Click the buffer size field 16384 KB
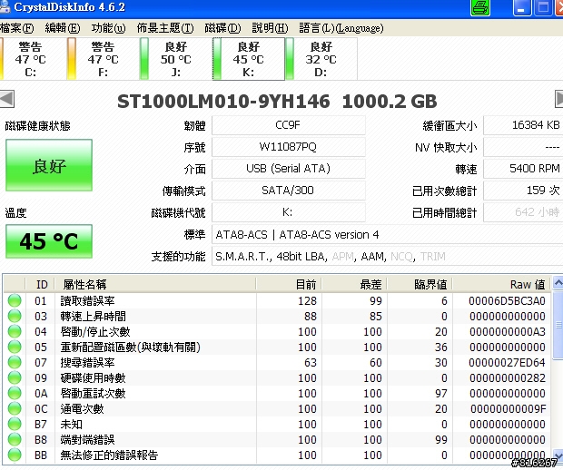563x470 pixels. coord(524,125)
